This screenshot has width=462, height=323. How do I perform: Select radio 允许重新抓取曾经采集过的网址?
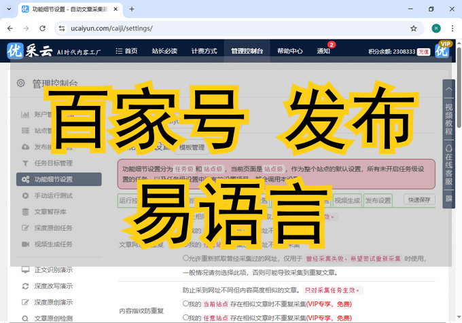point(185,258)
